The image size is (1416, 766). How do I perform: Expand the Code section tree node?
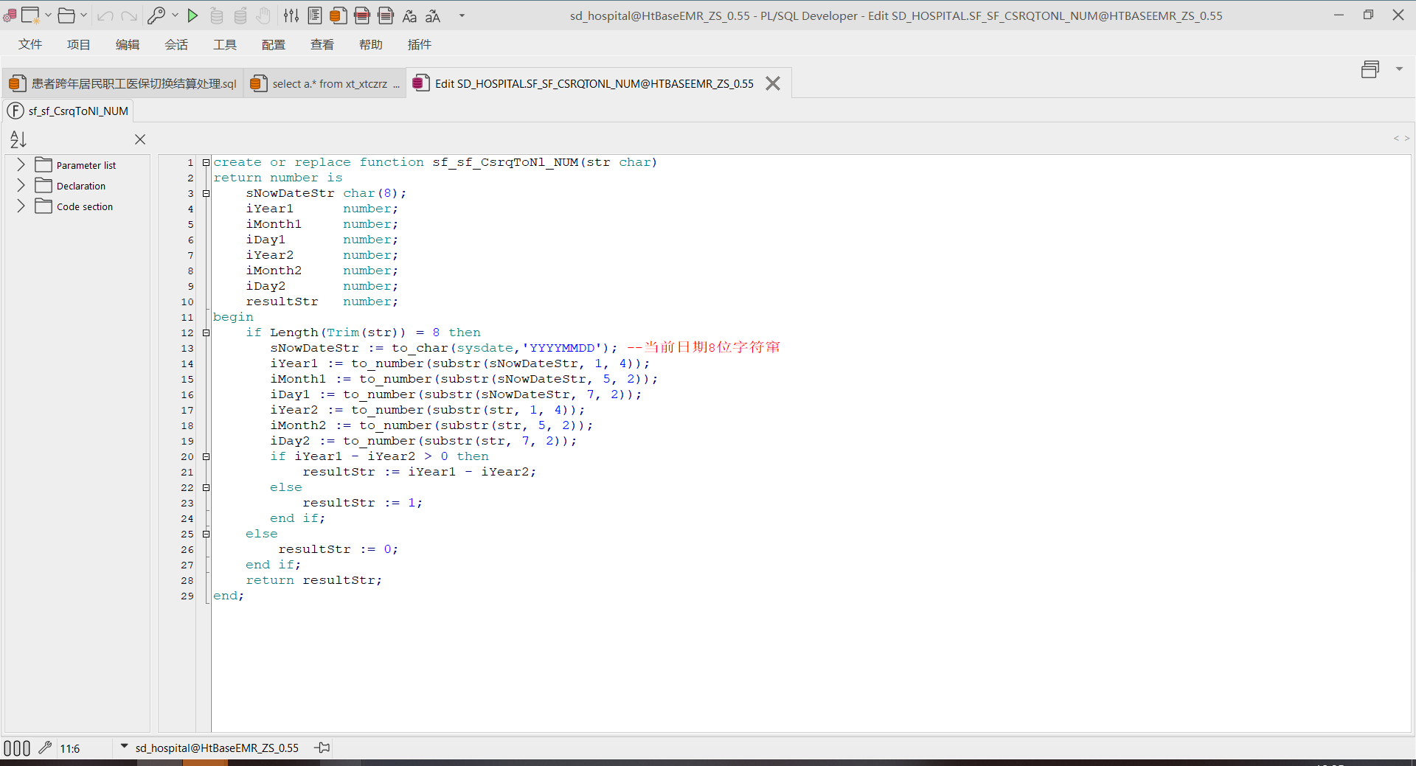tap(21, 206)
